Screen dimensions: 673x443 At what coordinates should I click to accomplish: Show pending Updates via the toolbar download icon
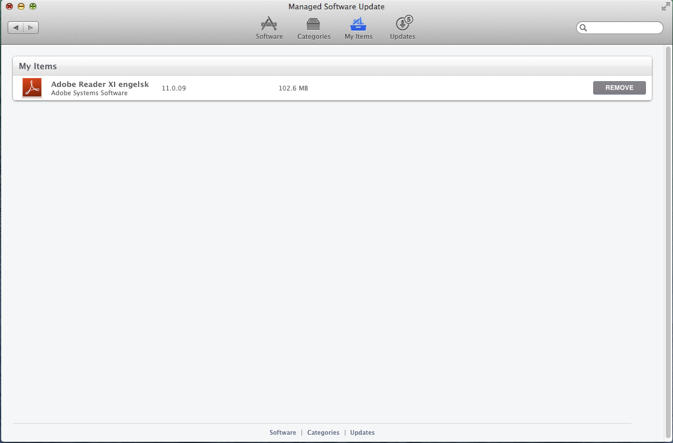pos(402,25)
